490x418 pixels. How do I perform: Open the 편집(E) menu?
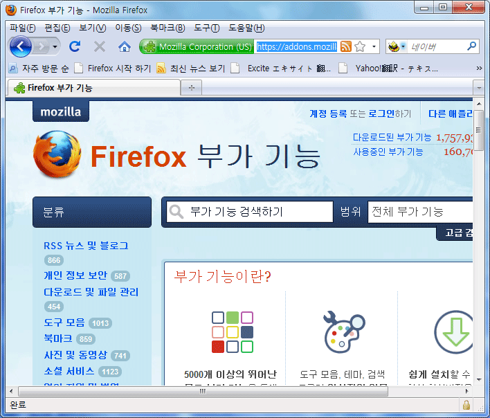tap(57, 28)
